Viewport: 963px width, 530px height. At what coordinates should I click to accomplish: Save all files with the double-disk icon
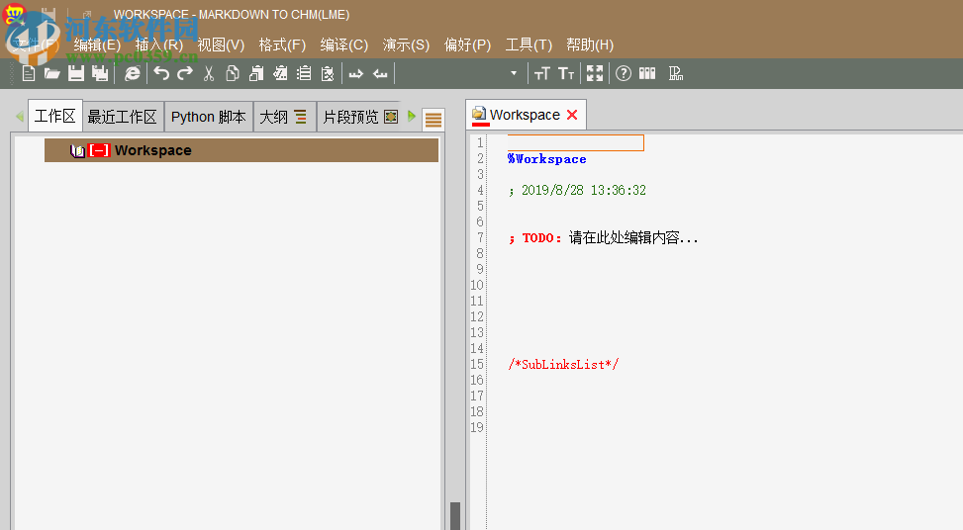(100, 73)
